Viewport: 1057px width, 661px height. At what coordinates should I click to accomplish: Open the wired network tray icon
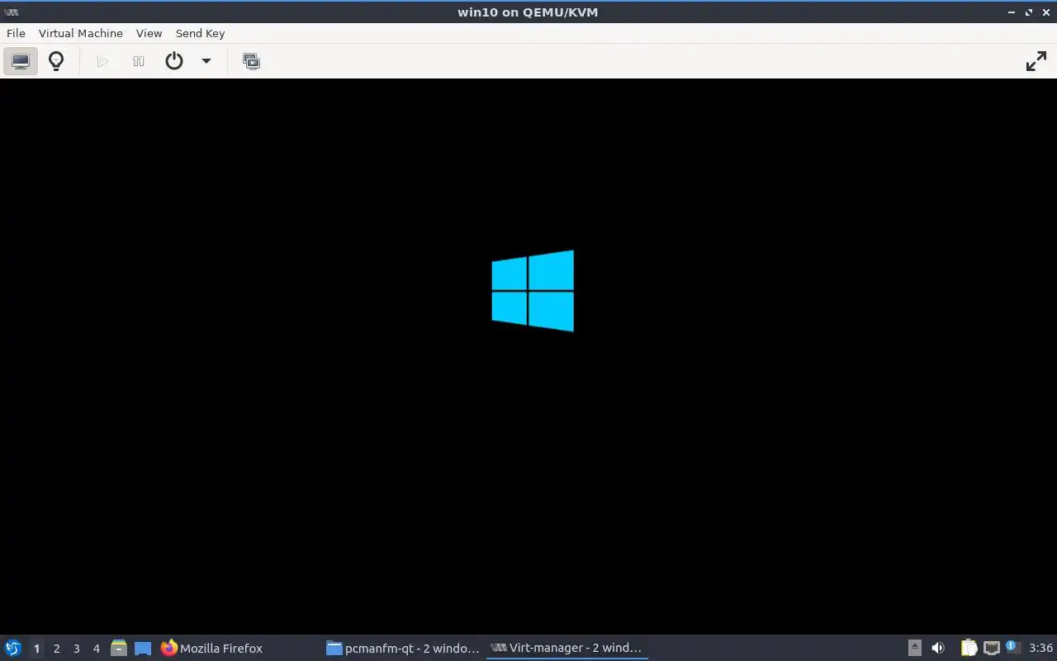tap(991, 648)
